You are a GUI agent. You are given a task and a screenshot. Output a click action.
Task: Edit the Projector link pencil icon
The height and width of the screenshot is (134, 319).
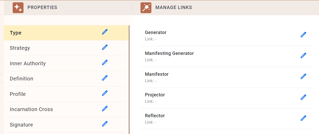pos(304,97)
